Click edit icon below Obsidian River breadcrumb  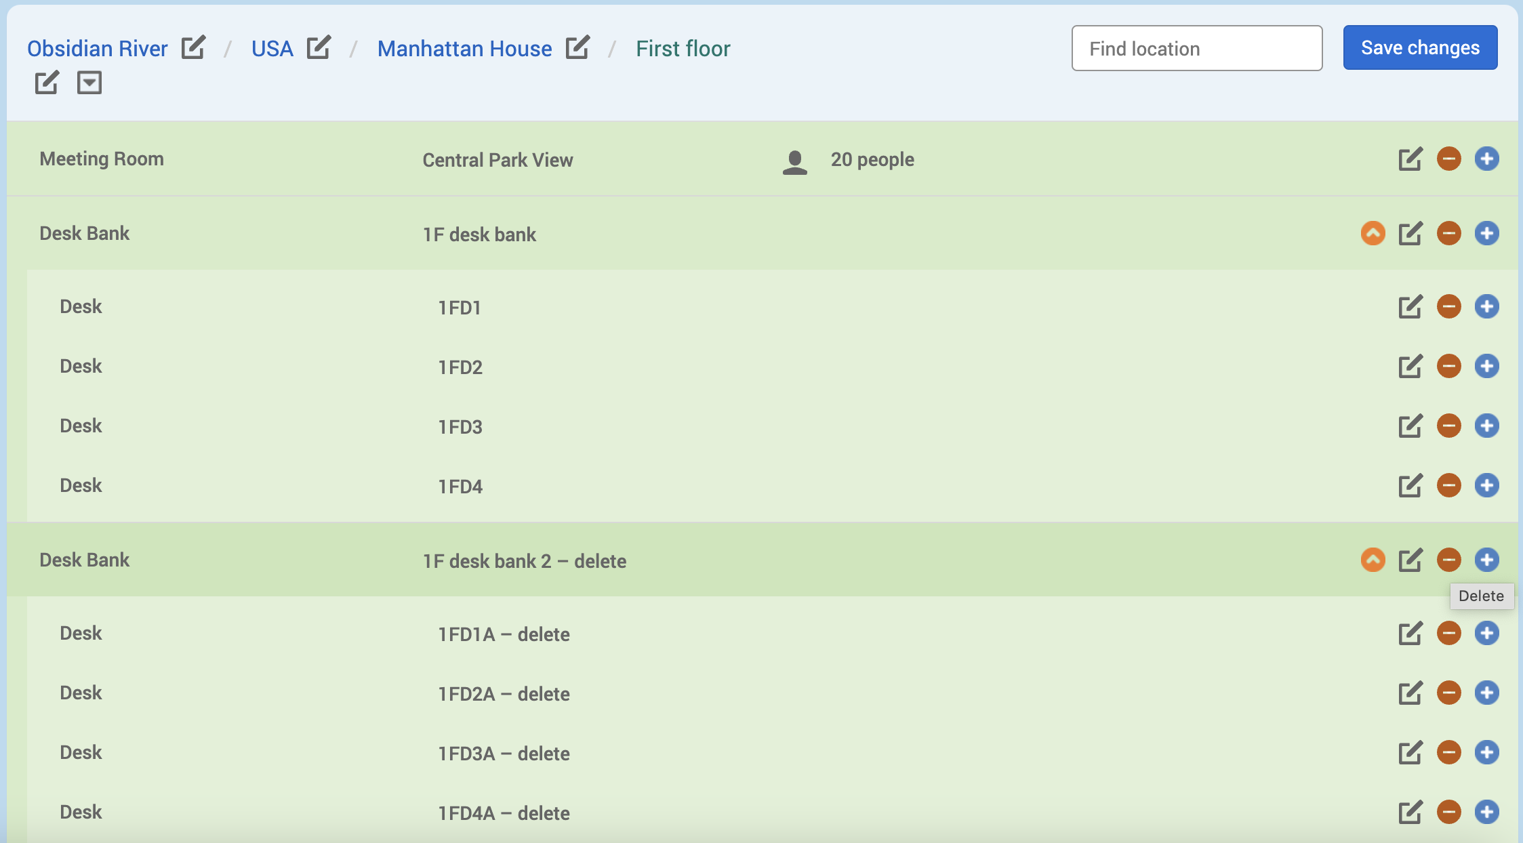point(47,83)
